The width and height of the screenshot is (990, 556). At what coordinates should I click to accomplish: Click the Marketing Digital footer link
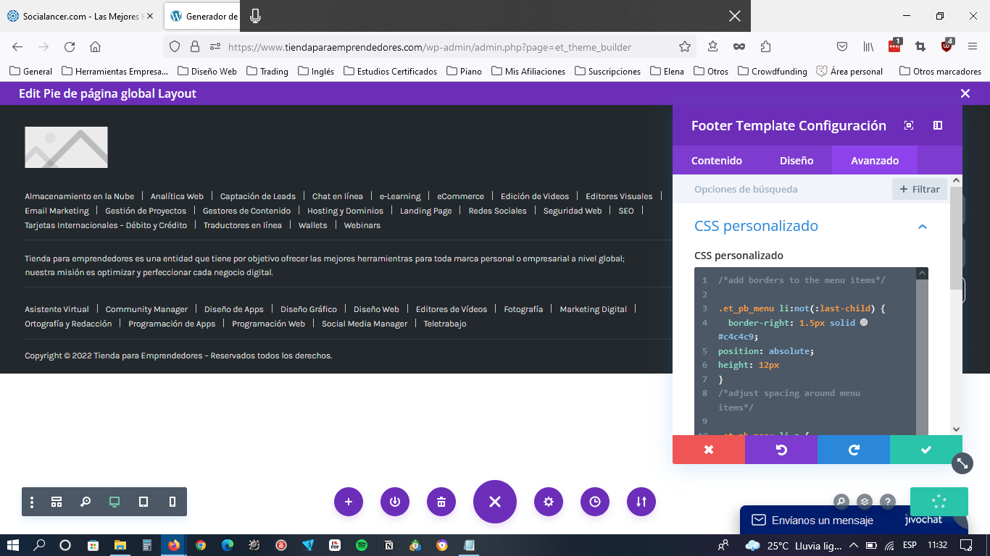pos(593,309)
